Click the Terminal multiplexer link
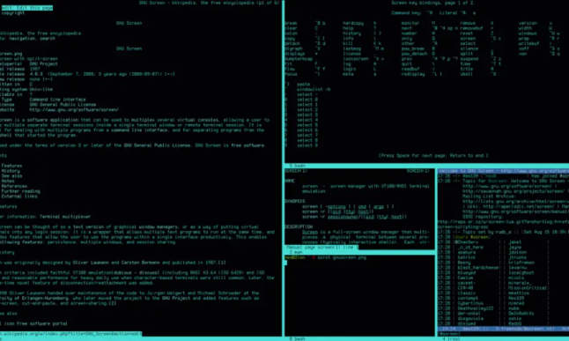This screenshot has width=569, height=341. 65,217
